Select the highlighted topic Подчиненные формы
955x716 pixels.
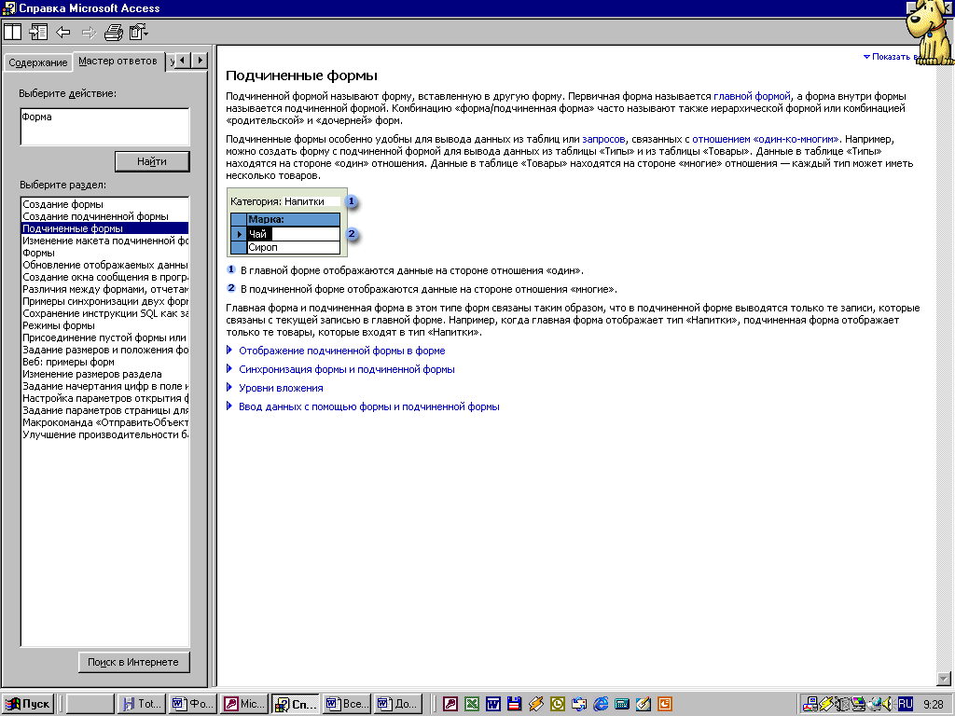104,228
